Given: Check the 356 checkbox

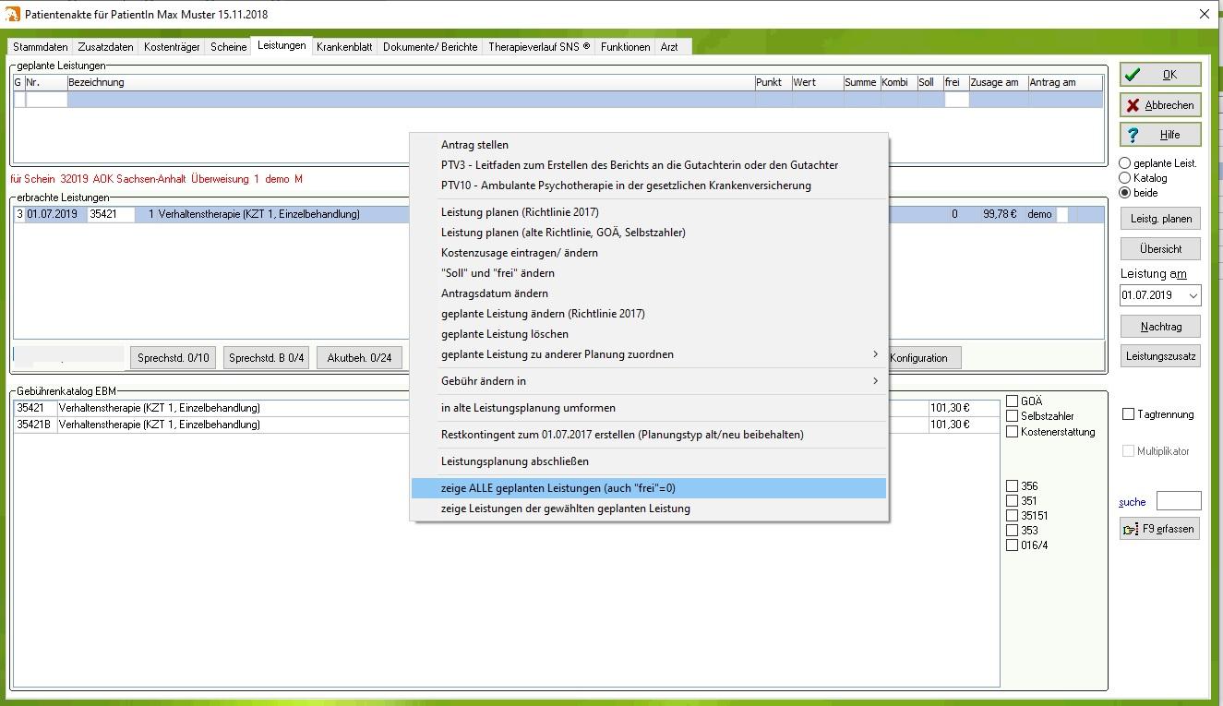Looking at the screenshot, I should (1013, 486).
